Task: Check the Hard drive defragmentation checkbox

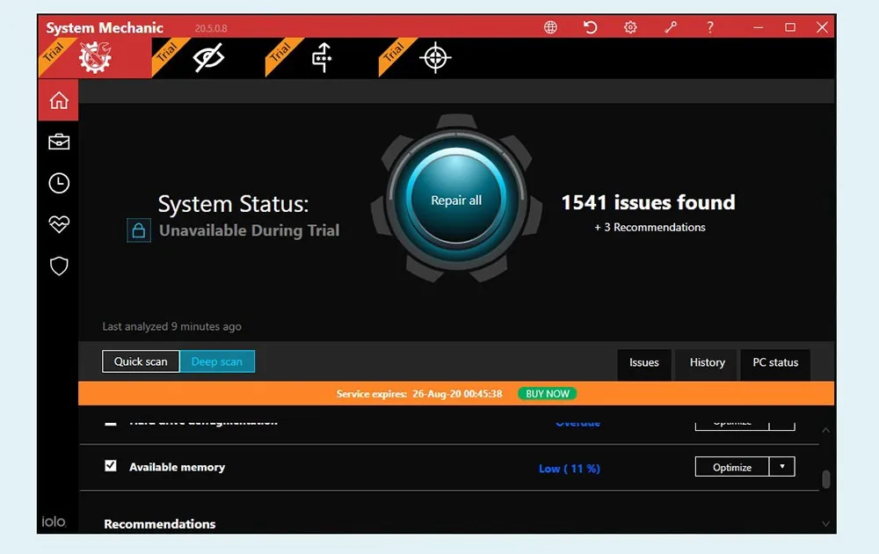Action: pos(111,421)
